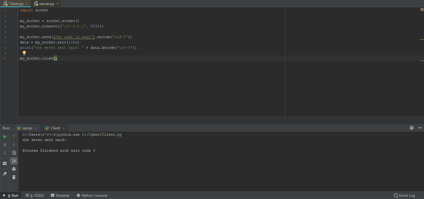Click the up arrow in console toolbar

tap(14, 137)
